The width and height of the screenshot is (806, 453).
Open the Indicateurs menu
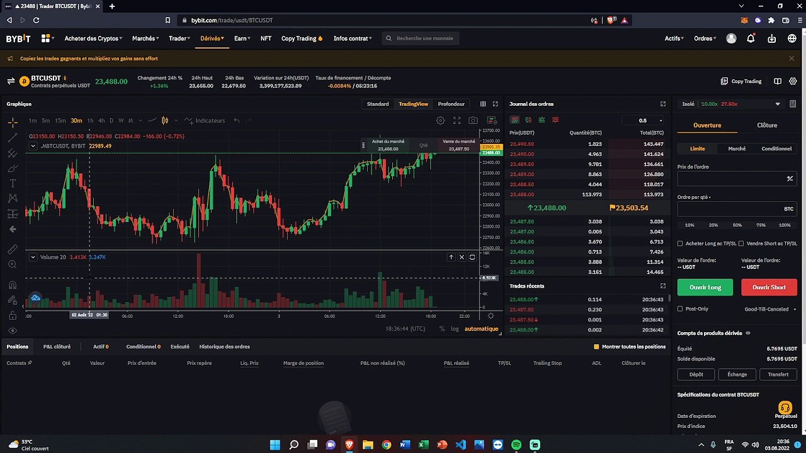tap(205, 120)
